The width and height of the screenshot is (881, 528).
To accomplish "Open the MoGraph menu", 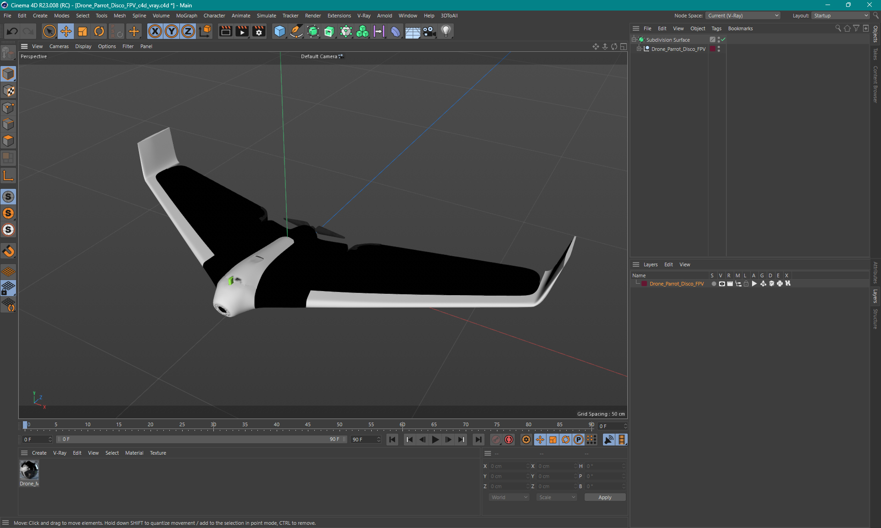I will pyautogui.click(x=186, y=16).
